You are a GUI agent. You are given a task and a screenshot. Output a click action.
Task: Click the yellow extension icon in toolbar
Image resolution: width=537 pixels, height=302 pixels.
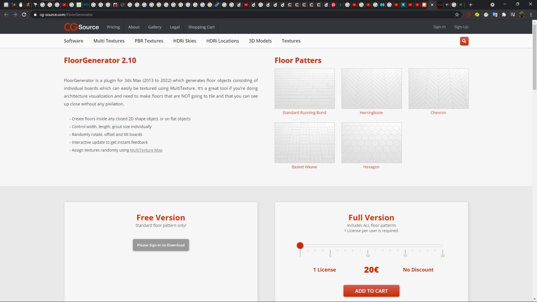point(477,14)
